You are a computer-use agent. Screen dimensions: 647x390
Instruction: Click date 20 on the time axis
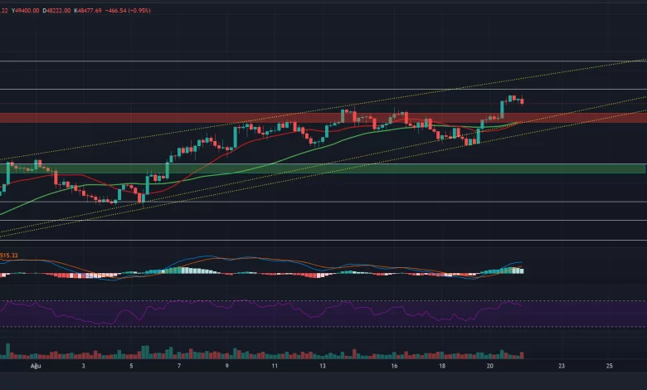pyautogui.click(x=490, y=365)
